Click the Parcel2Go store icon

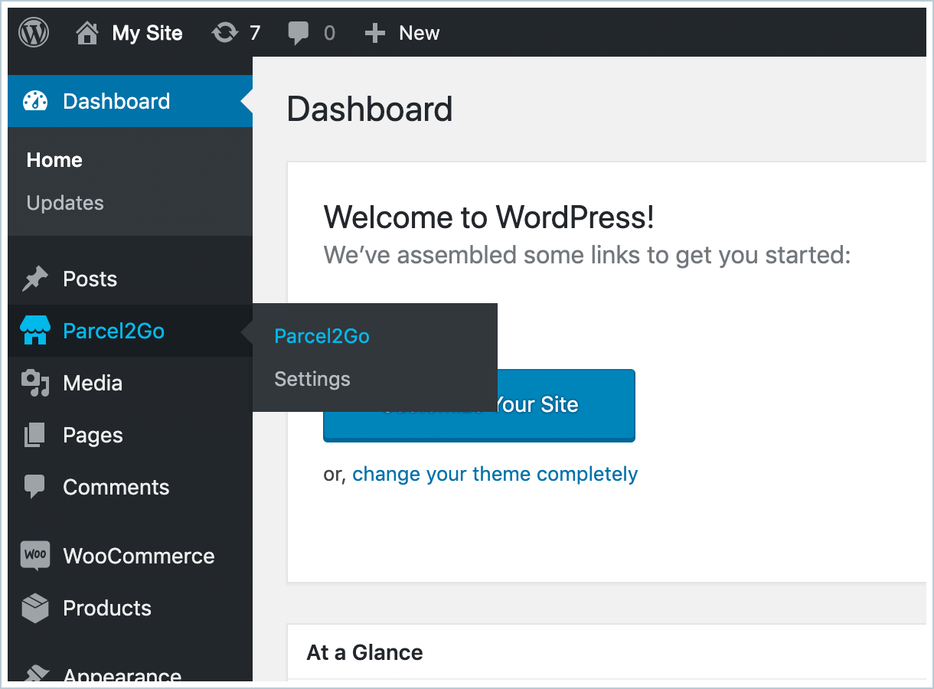(35, 331)
